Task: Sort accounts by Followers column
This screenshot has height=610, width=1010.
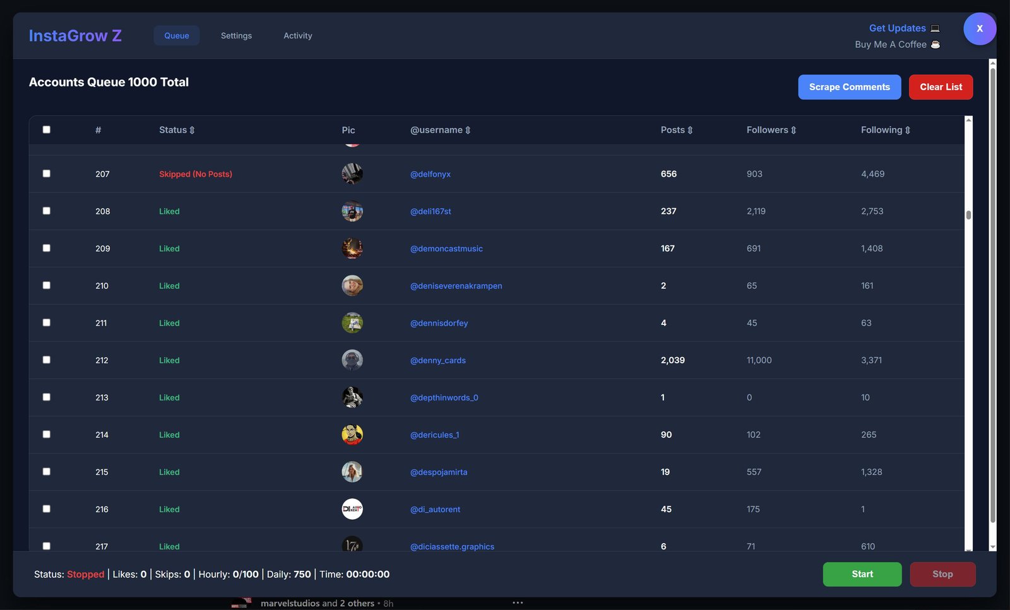Action: click(x=771, y=130)
